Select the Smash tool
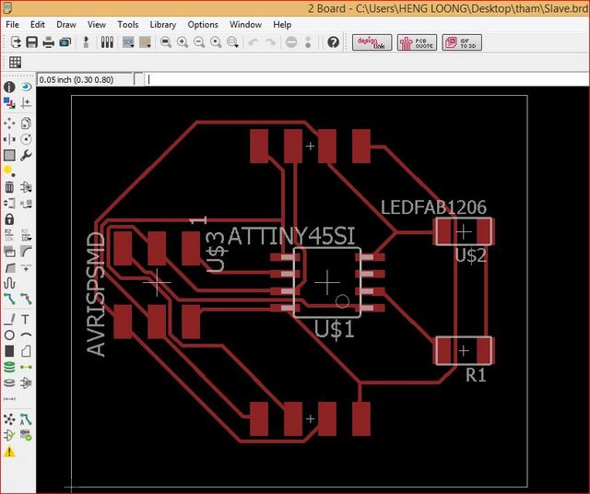 (x=9, y=251)
